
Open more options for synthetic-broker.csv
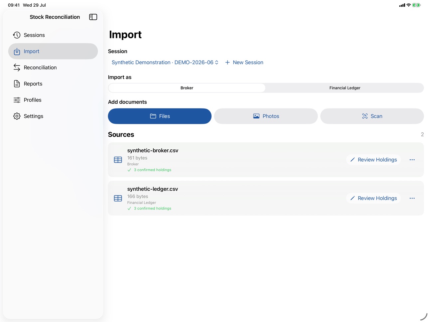pyautogui.click(x=412, y=160)
